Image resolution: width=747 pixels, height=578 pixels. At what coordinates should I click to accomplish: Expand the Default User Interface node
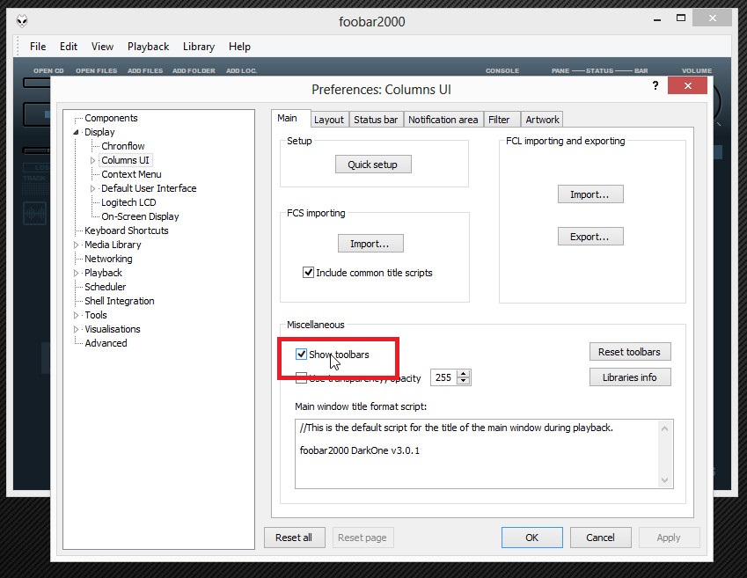pyautogui.click(x=93, y=188)
